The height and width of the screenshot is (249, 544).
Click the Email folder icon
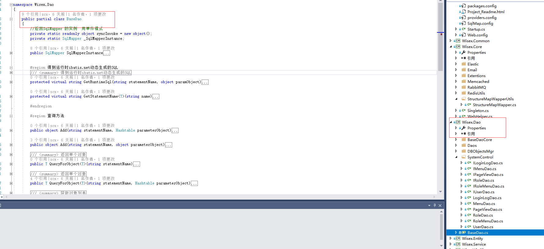(x=464, y=70)
